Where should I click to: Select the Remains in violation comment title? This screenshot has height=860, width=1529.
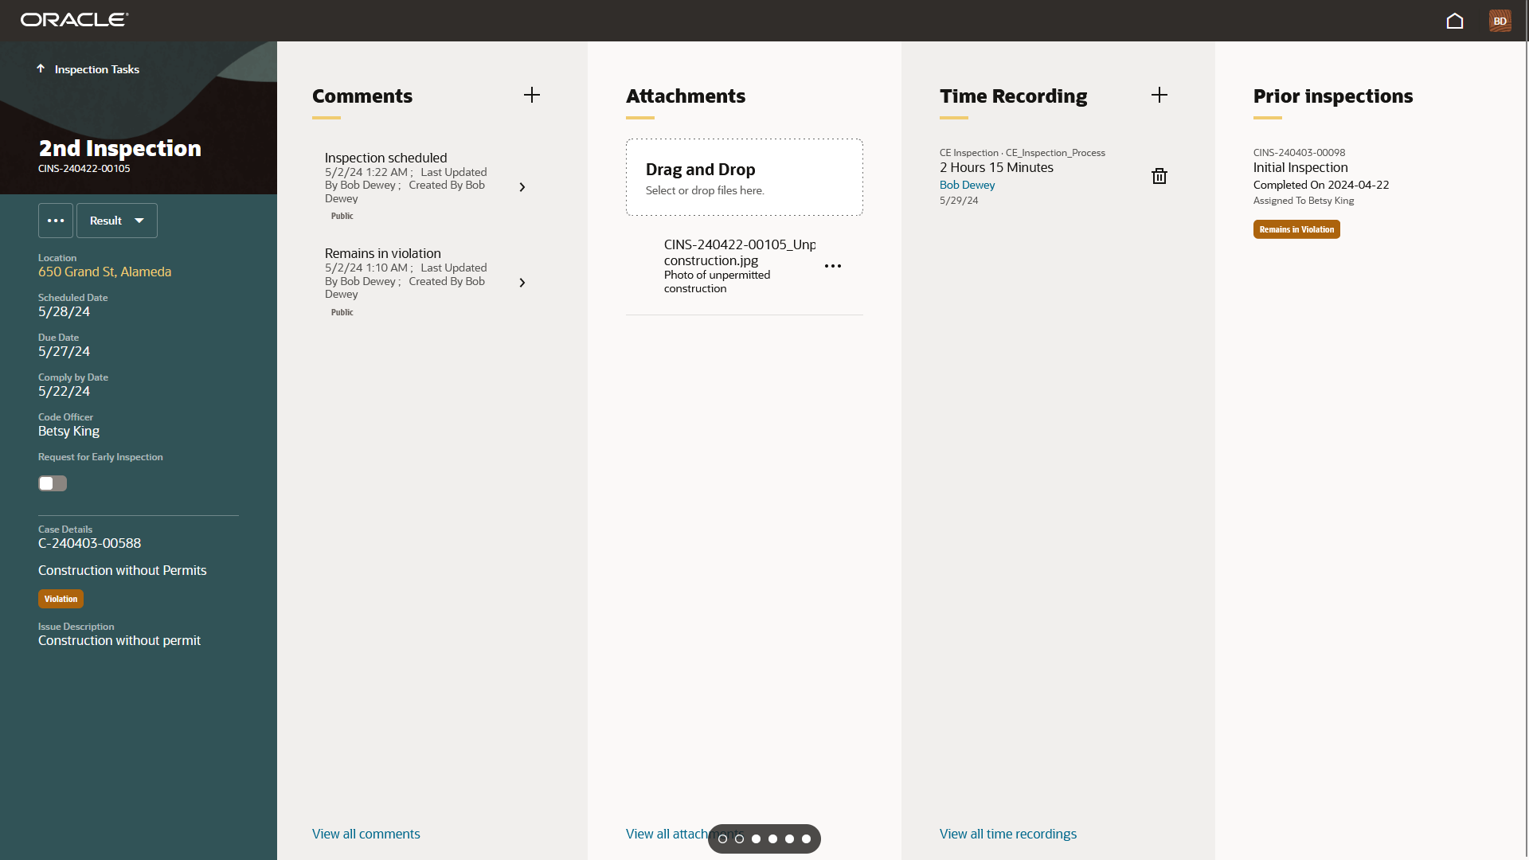[x=382, y=253]
